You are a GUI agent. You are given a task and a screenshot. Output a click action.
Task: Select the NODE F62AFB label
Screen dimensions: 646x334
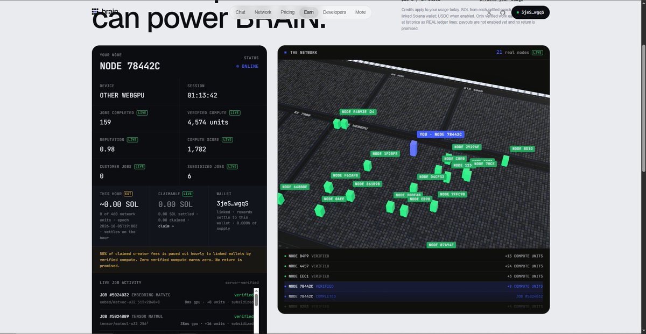click(x=346, y=175)
